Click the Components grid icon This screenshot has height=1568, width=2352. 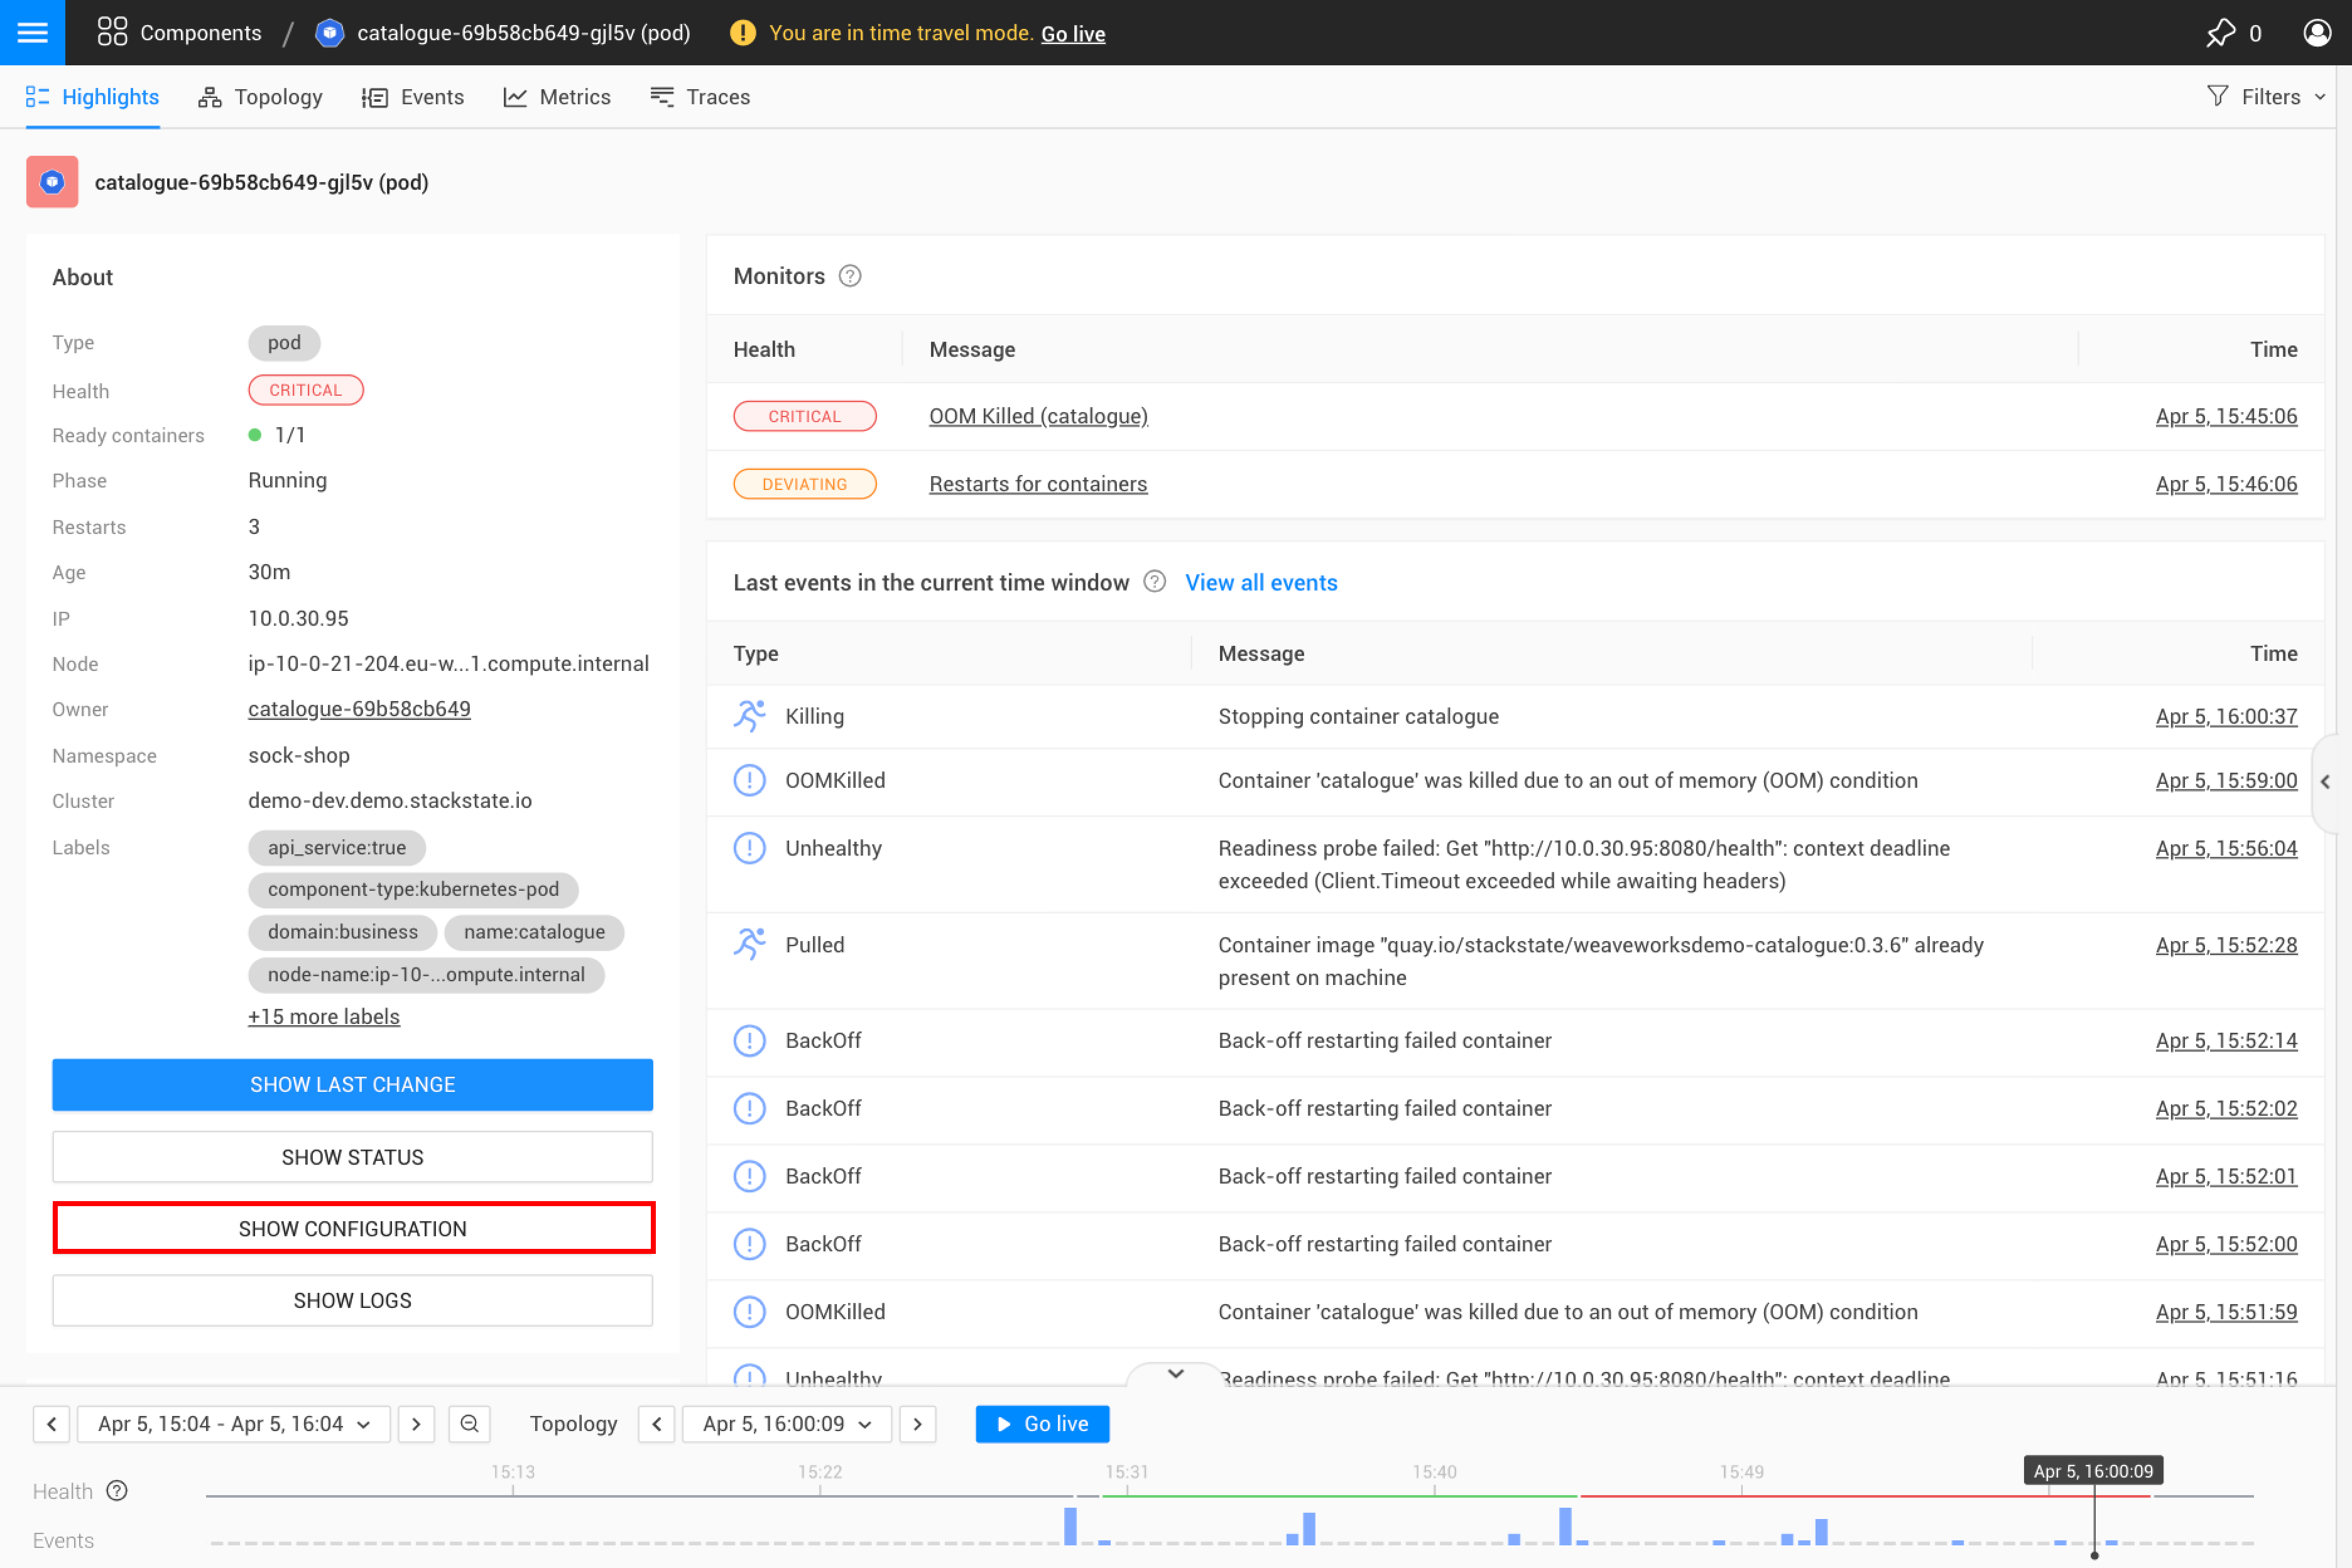click(112, 32)
